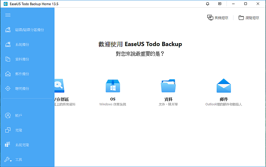Click the OS label under Windows box
Screen dimensions: 266x167
pyautogui.click(x=113, y=99)
